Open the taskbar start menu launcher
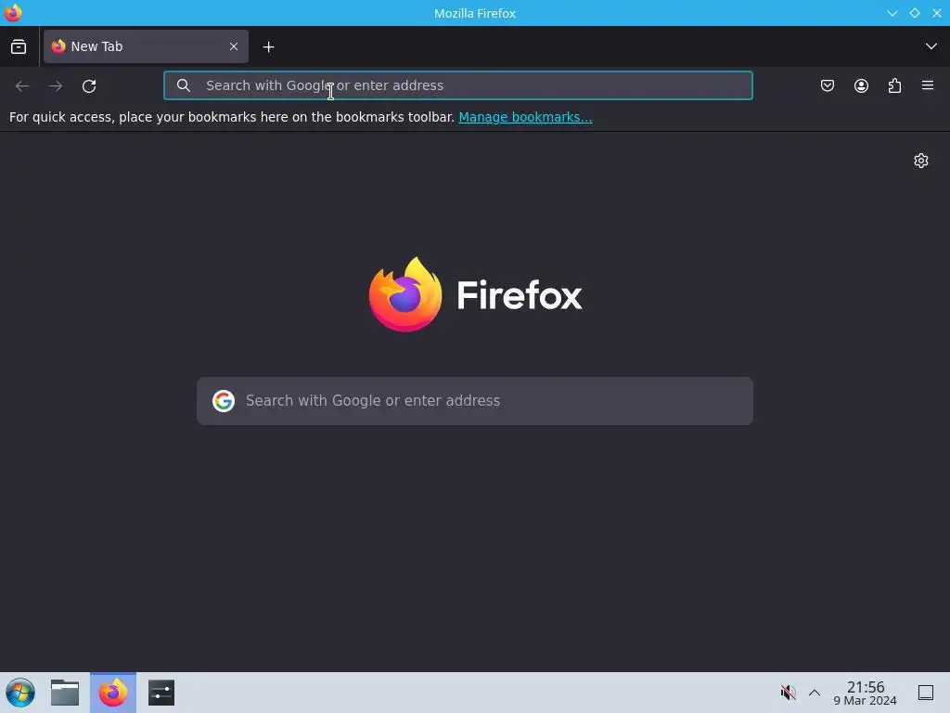 click(x=20, y=693)
